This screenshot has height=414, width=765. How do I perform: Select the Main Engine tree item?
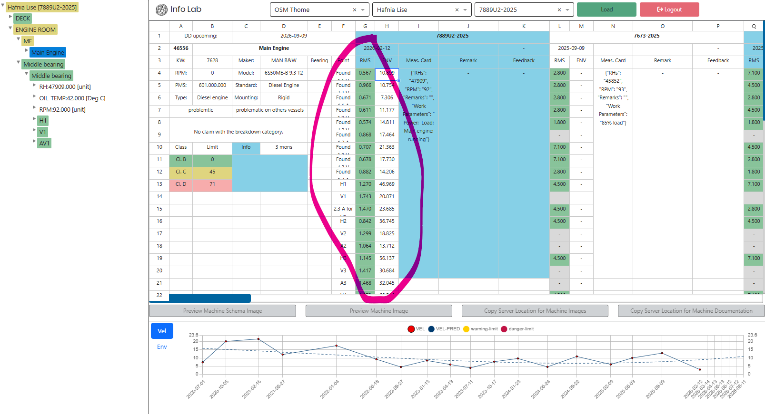pyautogui.click(x=48, y=53)
